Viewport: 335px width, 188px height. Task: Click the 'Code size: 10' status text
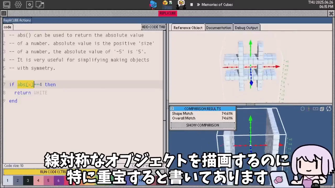point(14,166)
